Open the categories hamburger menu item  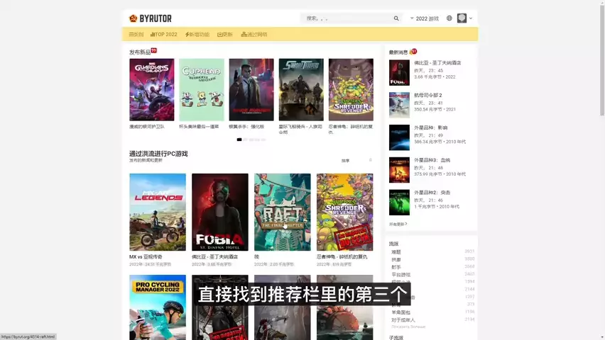[x=136, y=34]
